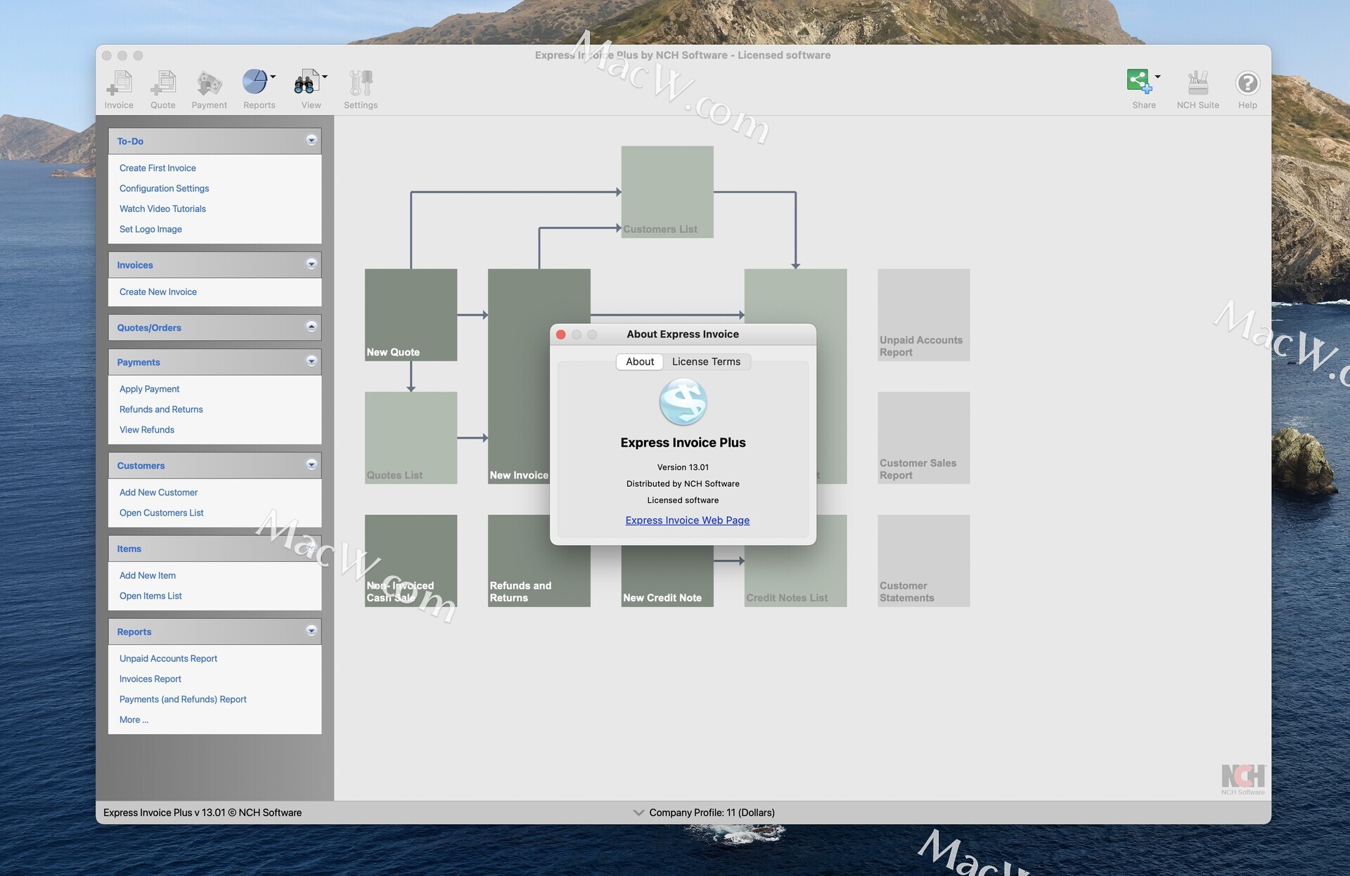Click the Credit Notes List tile
1350x876 pixels.
click(795, 576)
